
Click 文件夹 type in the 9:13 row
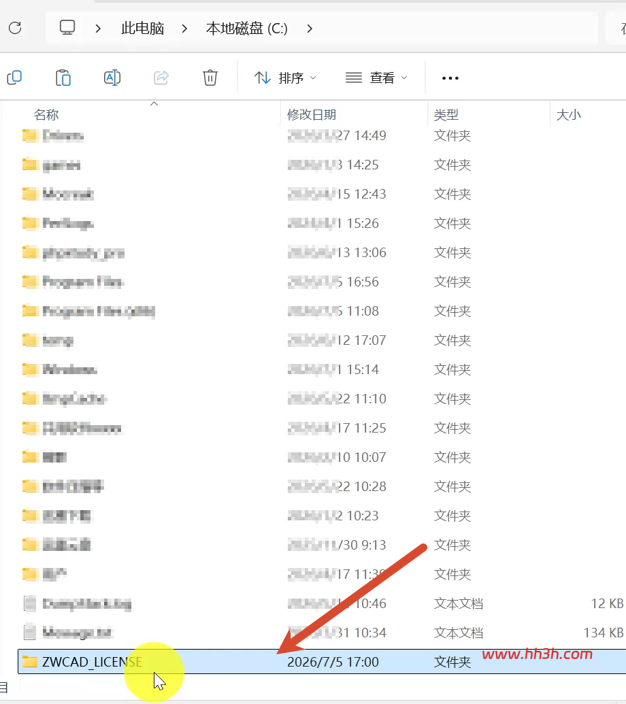(x=452, y=545)
